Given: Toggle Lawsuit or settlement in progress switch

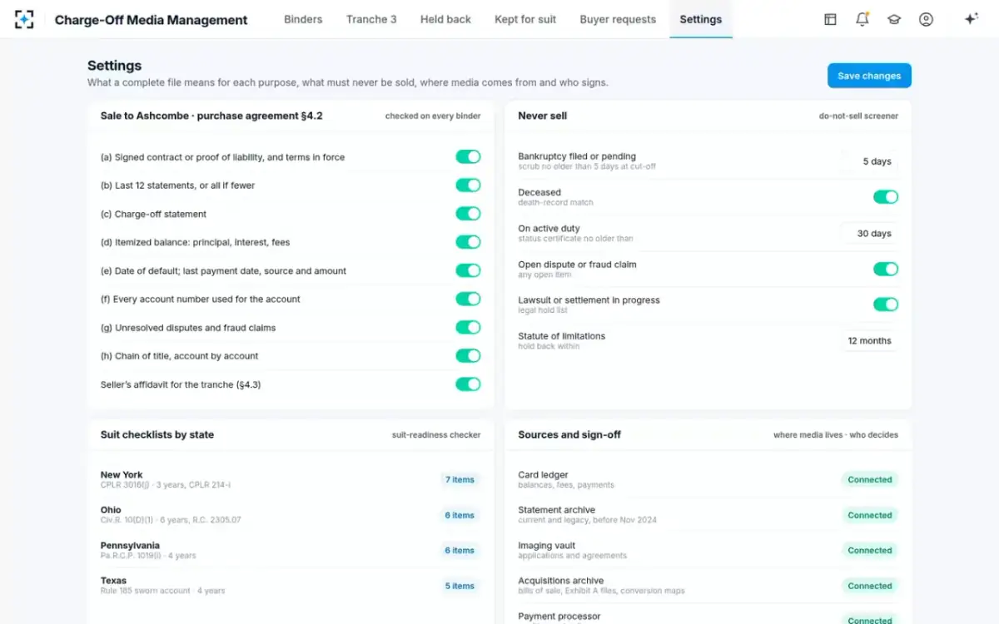Looking at the screenshot, I should [886, 305].
